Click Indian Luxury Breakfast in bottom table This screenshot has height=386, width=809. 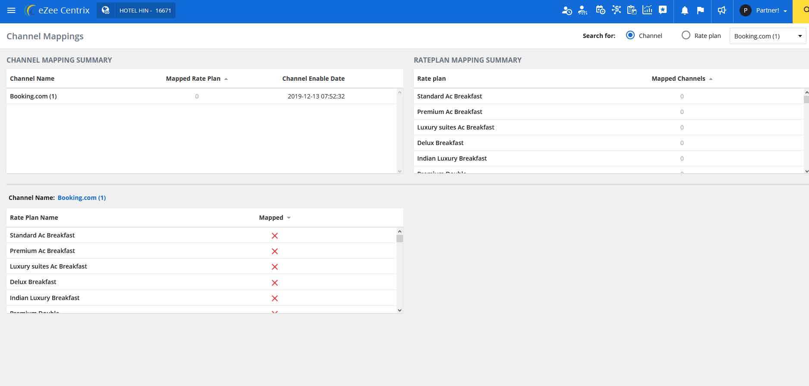point(44,298)
